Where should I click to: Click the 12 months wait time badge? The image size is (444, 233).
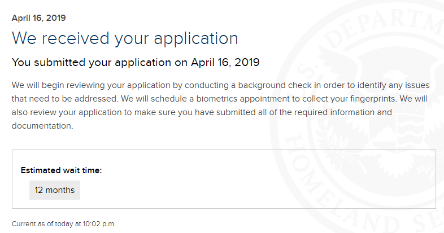coord(55,190)
